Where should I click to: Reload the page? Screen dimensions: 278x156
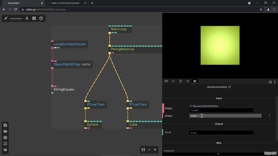tap(16, 10)
